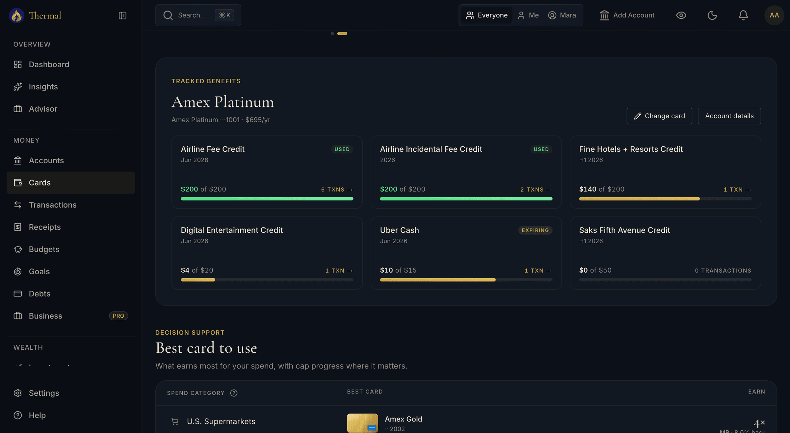Click the Dashboard grid icon

pyautogui.click(x=18, y=64)
